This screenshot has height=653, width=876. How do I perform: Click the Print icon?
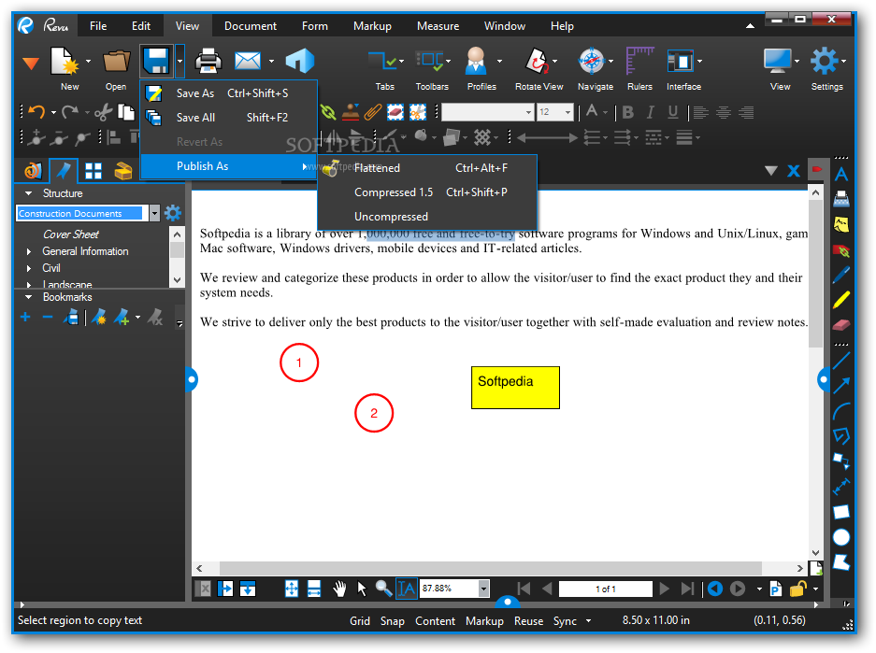coord(208,61)
